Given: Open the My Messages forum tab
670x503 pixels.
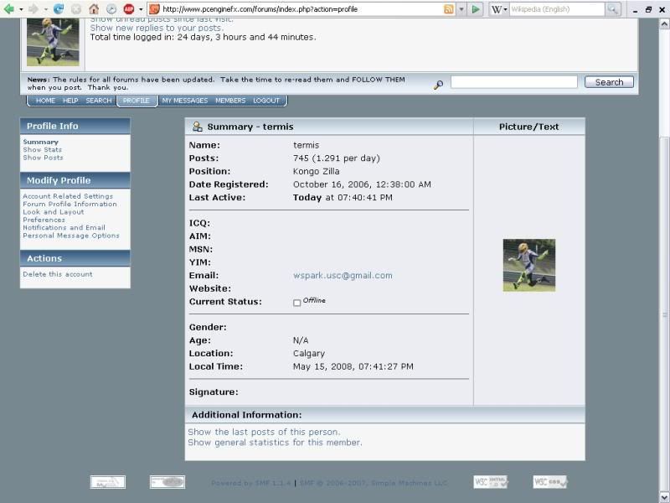Looking at the screenshot, I should (184, 101).
